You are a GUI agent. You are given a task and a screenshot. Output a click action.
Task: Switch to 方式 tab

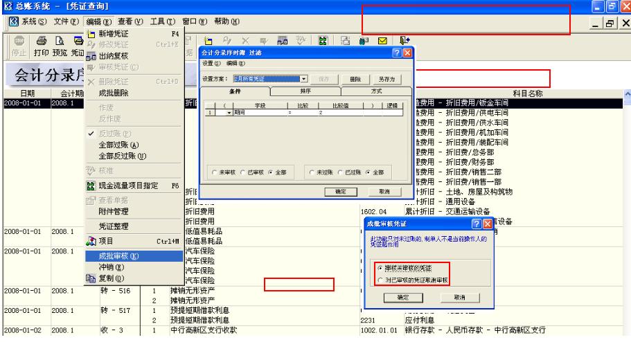click(377, 91)
